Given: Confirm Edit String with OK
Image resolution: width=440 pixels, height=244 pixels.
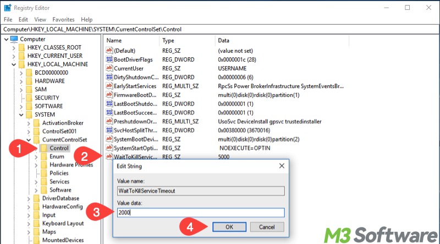Looking at the screenshot, I should 229,227.
